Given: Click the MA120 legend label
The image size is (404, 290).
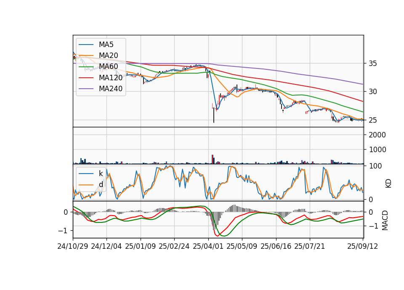Looking at the screenshot, I should pos(111,78).
